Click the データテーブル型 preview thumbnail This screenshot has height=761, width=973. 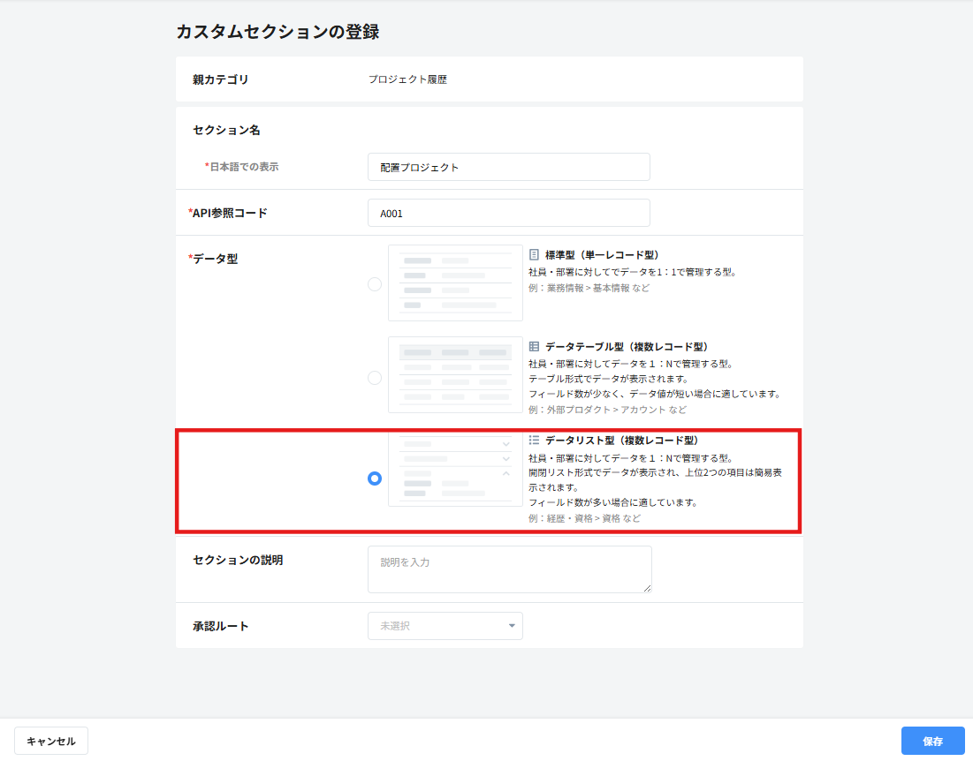tap(455, 375)
